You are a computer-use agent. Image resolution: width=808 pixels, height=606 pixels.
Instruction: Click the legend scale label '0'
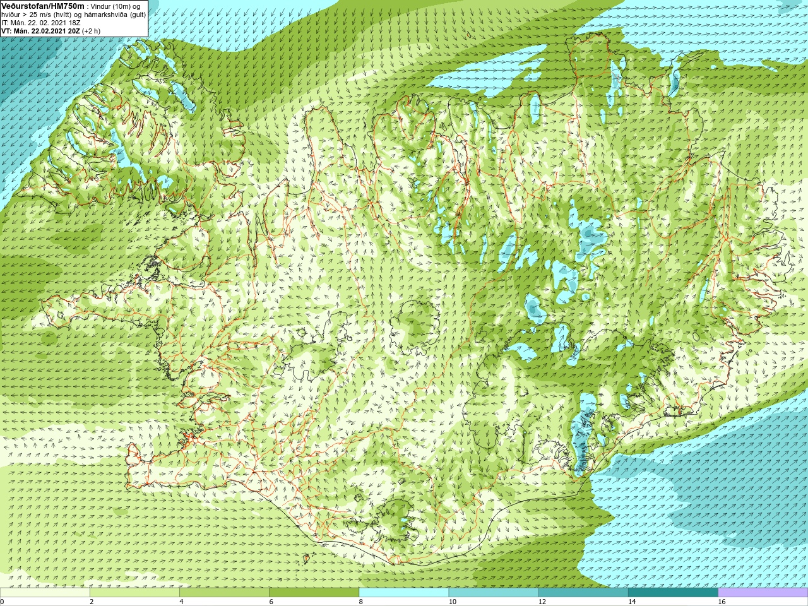click(x=2, y=602)
